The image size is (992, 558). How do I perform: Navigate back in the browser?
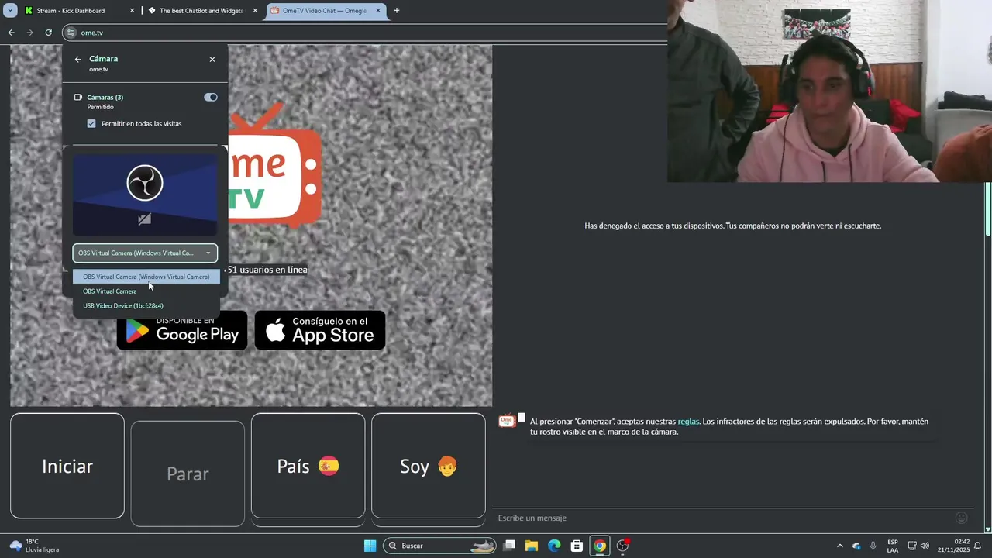(x=11, y=33)
